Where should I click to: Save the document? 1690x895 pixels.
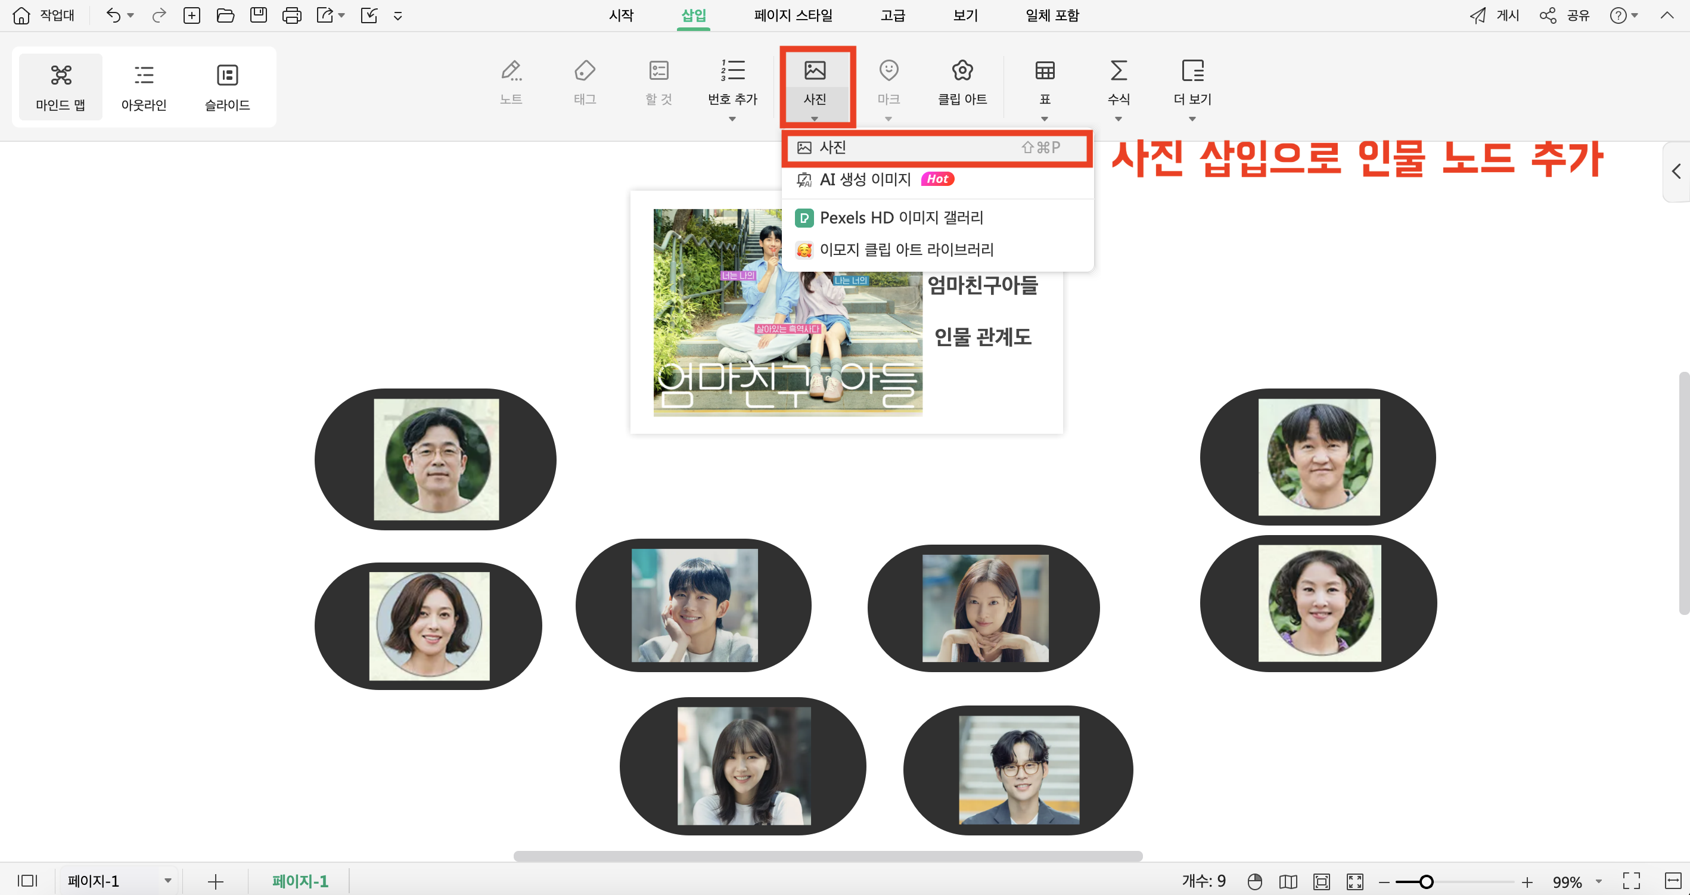point(259,15)
